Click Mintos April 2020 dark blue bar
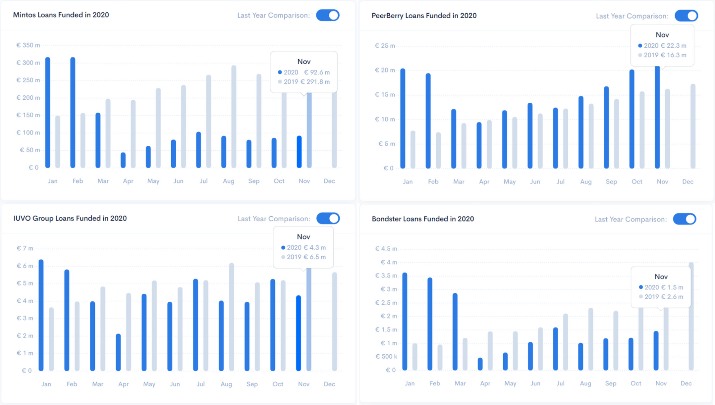 click(123, 160)
